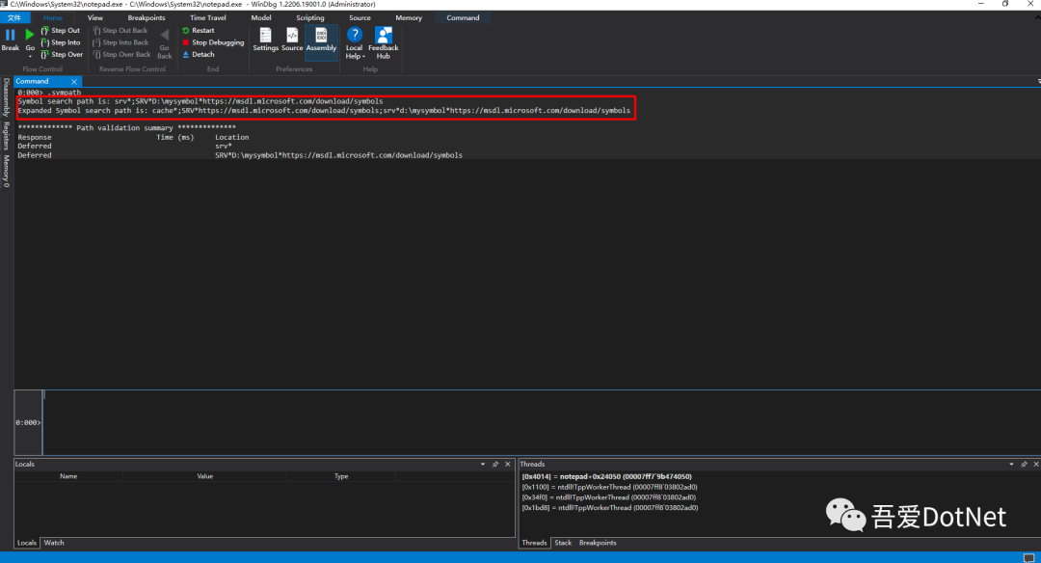Open the Disassembly side panel
Viewport: 1041px width, 563px height.
6,97
